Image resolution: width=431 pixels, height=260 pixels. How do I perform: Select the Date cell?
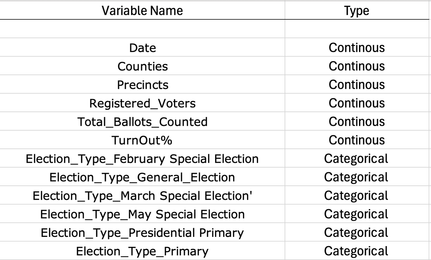(142, 48)
